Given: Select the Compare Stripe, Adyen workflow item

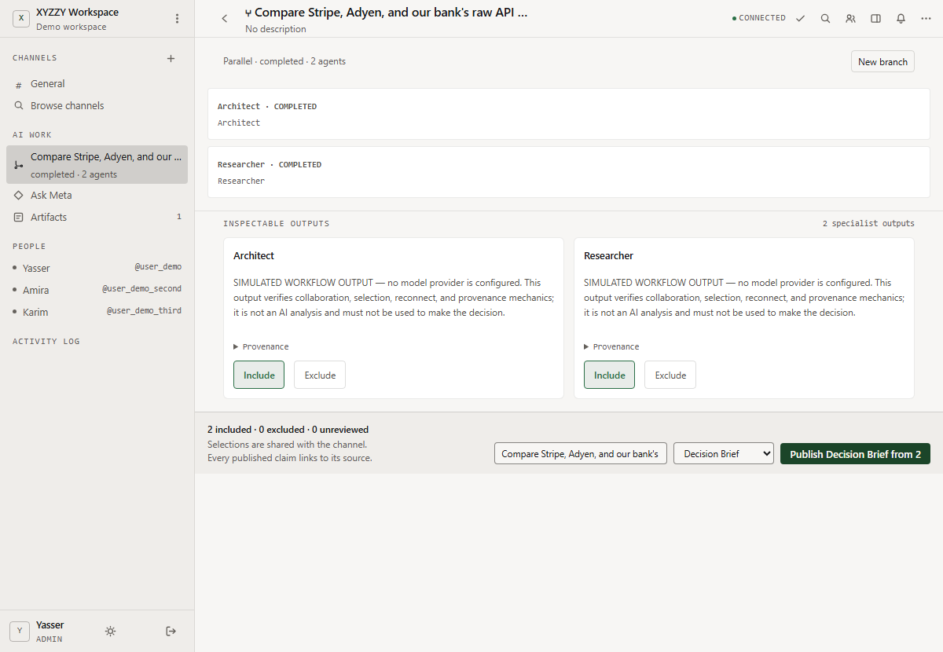Looking at the screenshot, I should [x=97, y=165].
